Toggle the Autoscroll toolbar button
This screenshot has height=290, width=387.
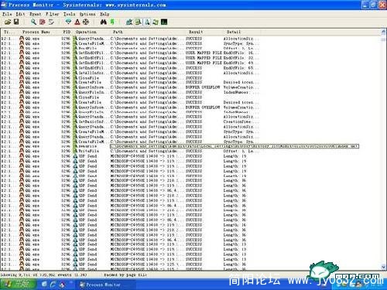(x=43, y=22)
